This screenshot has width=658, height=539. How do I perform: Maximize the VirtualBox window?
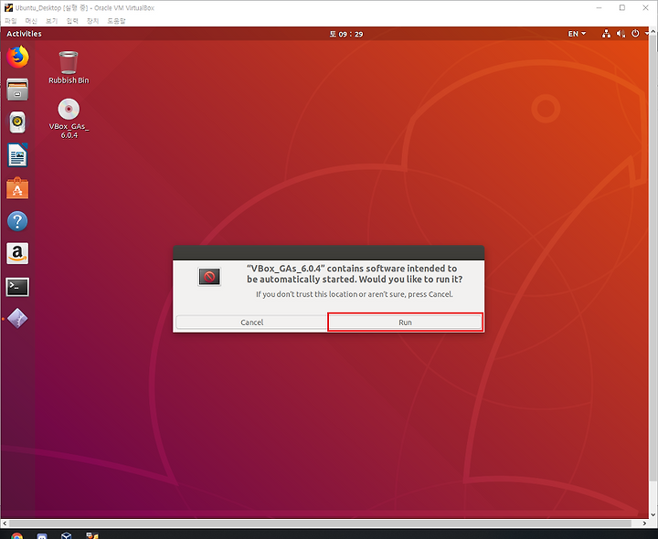pyautogui.click(x=622, y=7)
